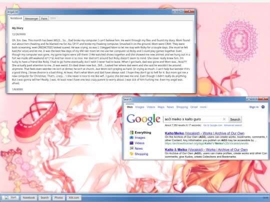Image resolution: width=270 pixels, height=202 pixels.
Task: Open the Paint tab
Action: [x=44, y=18]
